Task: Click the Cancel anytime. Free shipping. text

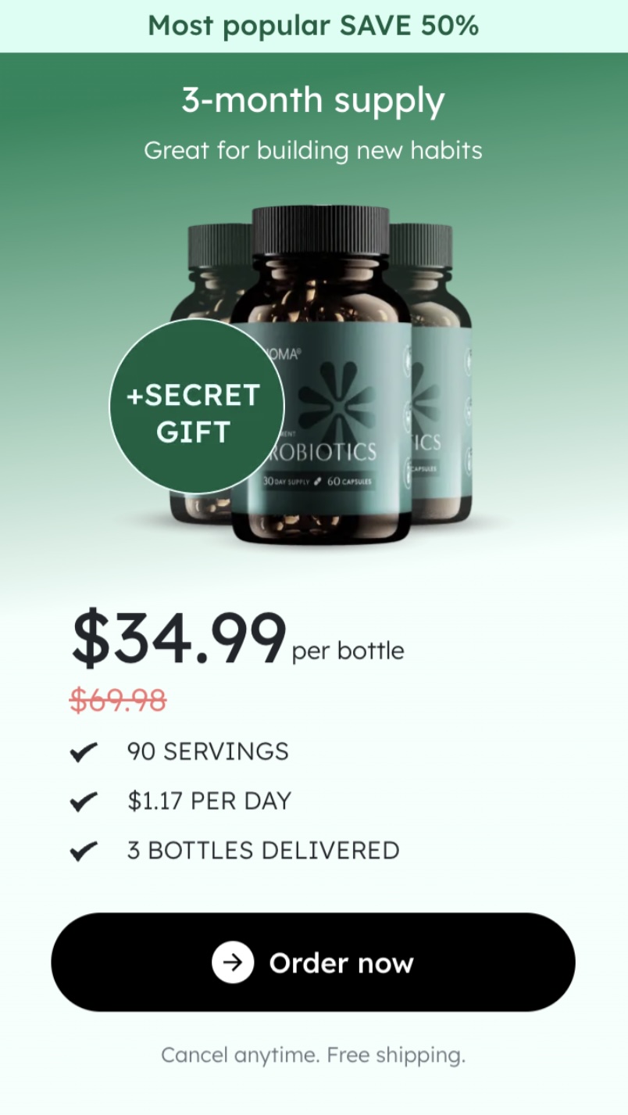Action: tap(313, 1055)
